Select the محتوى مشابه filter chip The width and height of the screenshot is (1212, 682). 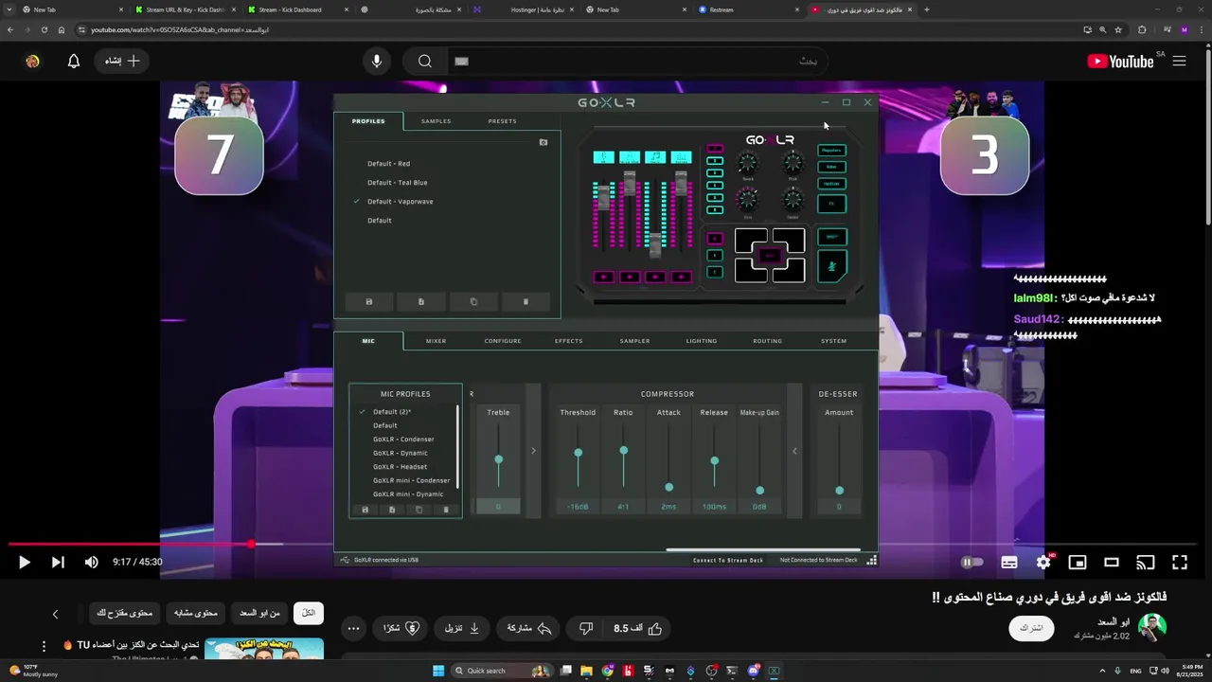(x=195, y=613)
